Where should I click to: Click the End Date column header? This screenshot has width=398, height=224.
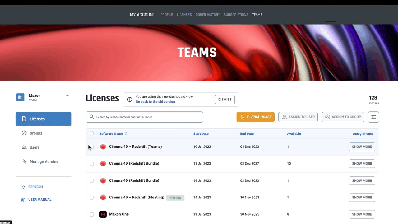click(x=247, y=134)
